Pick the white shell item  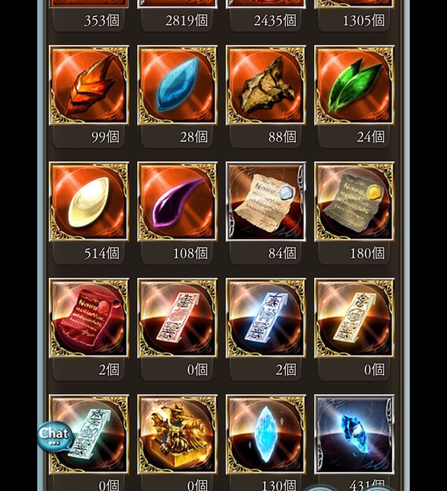pyautogui.click(x=89, y=202)
